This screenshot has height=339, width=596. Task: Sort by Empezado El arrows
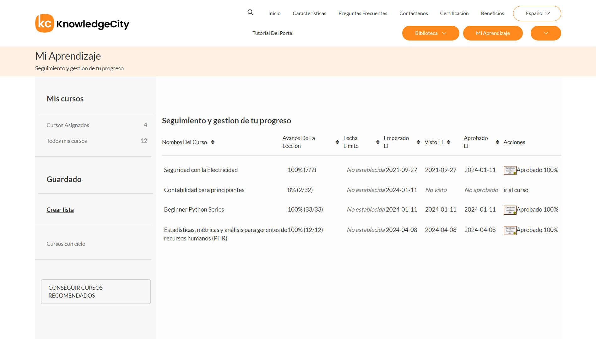pyautogui.click(x=418, y=142)
